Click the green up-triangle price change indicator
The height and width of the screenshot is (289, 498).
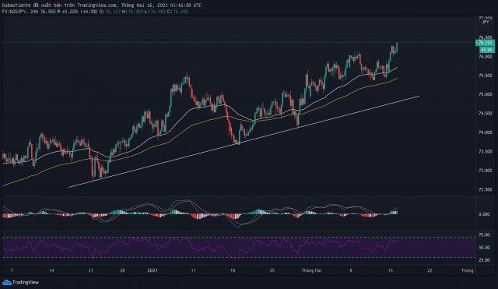(x=59, y=11)
